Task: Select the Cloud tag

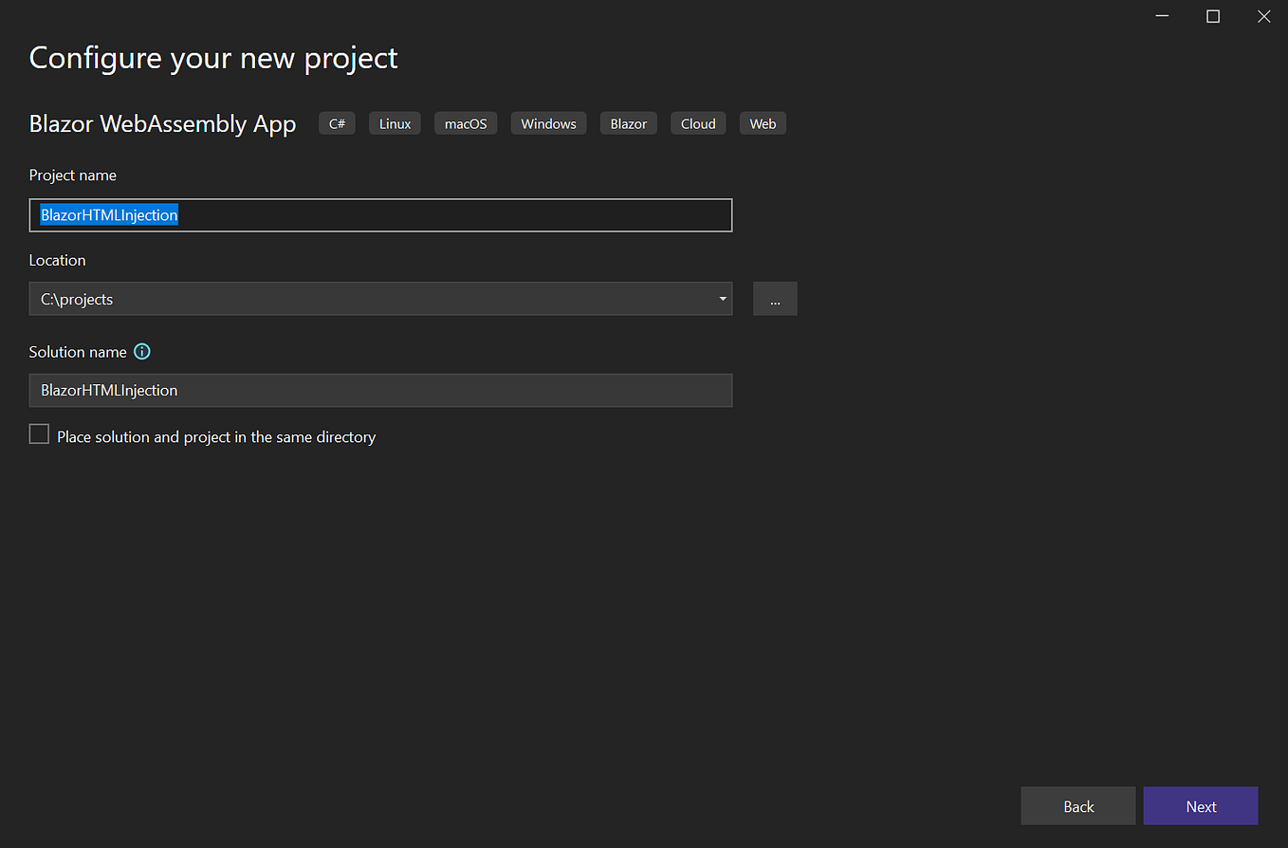Action: coord(698,122)
